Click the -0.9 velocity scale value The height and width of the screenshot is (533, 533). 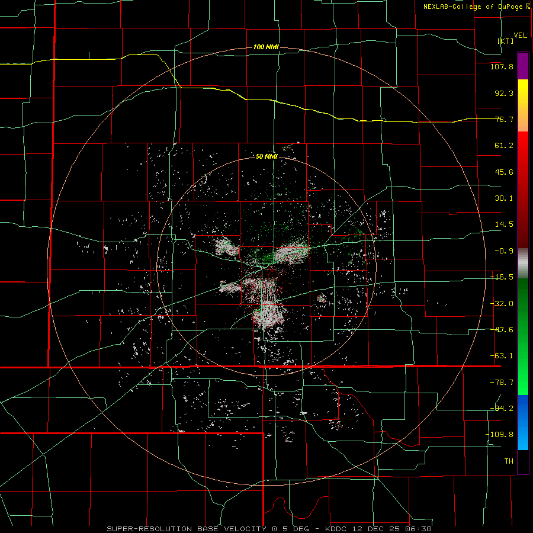tap(504, 251)
